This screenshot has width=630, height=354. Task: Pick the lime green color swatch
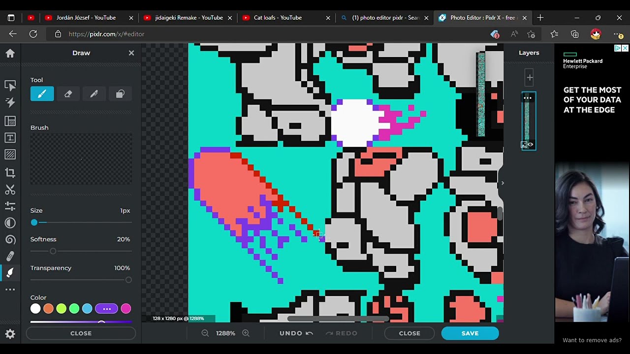pyautogui.click(x=61, y=309)
